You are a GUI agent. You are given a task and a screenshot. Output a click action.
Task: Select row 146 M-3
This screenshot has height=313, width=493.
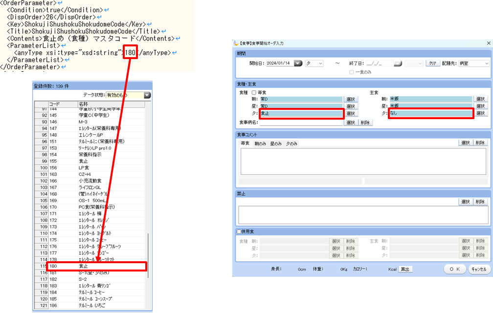[x=90, y=122]
